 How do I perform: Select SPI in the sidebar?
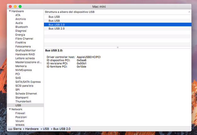(18, 89)
